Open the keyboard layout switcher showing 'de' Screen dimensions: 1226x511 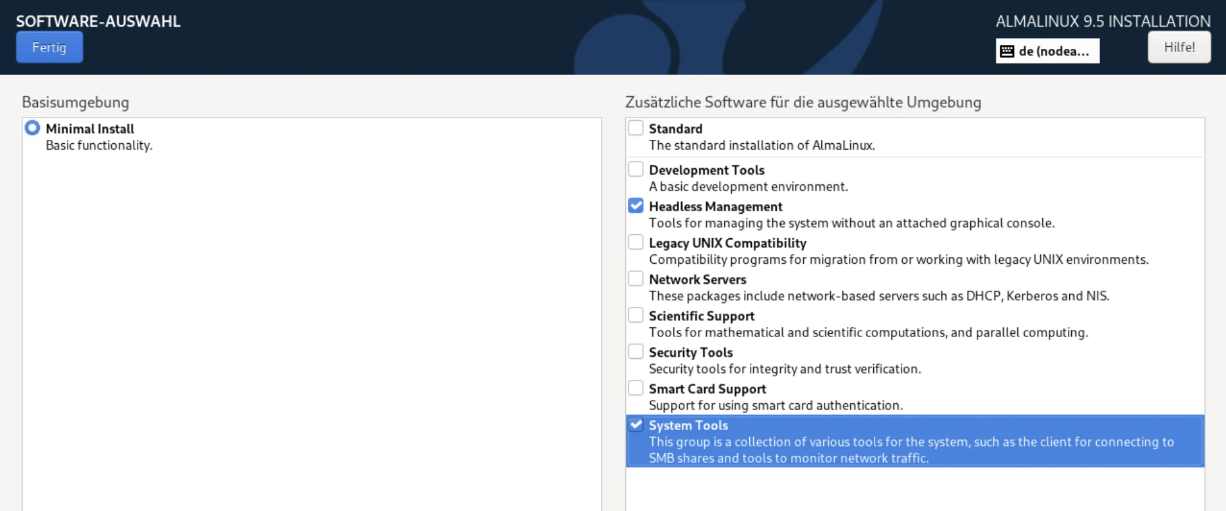1047,51
